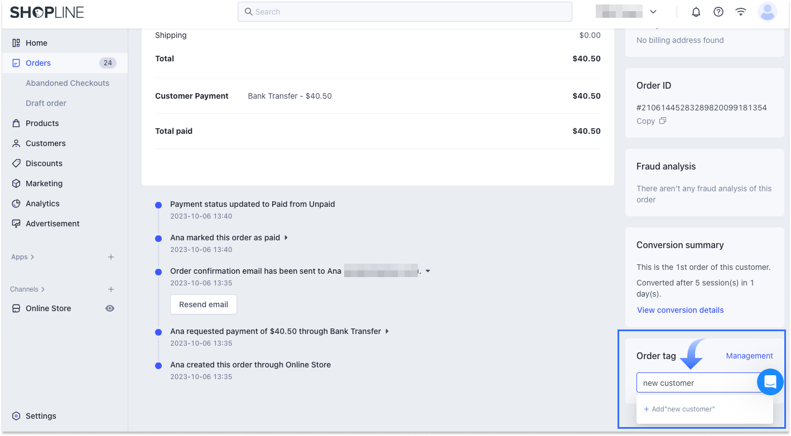The width and height of the screenshot is (791, 436).
Task: Click the copy icon next to Order ID
Action: (x=663, y=120)
